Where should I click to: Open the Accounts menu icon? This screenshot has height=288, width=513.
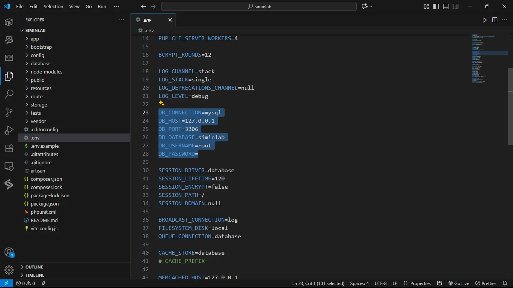pos(9,252)
